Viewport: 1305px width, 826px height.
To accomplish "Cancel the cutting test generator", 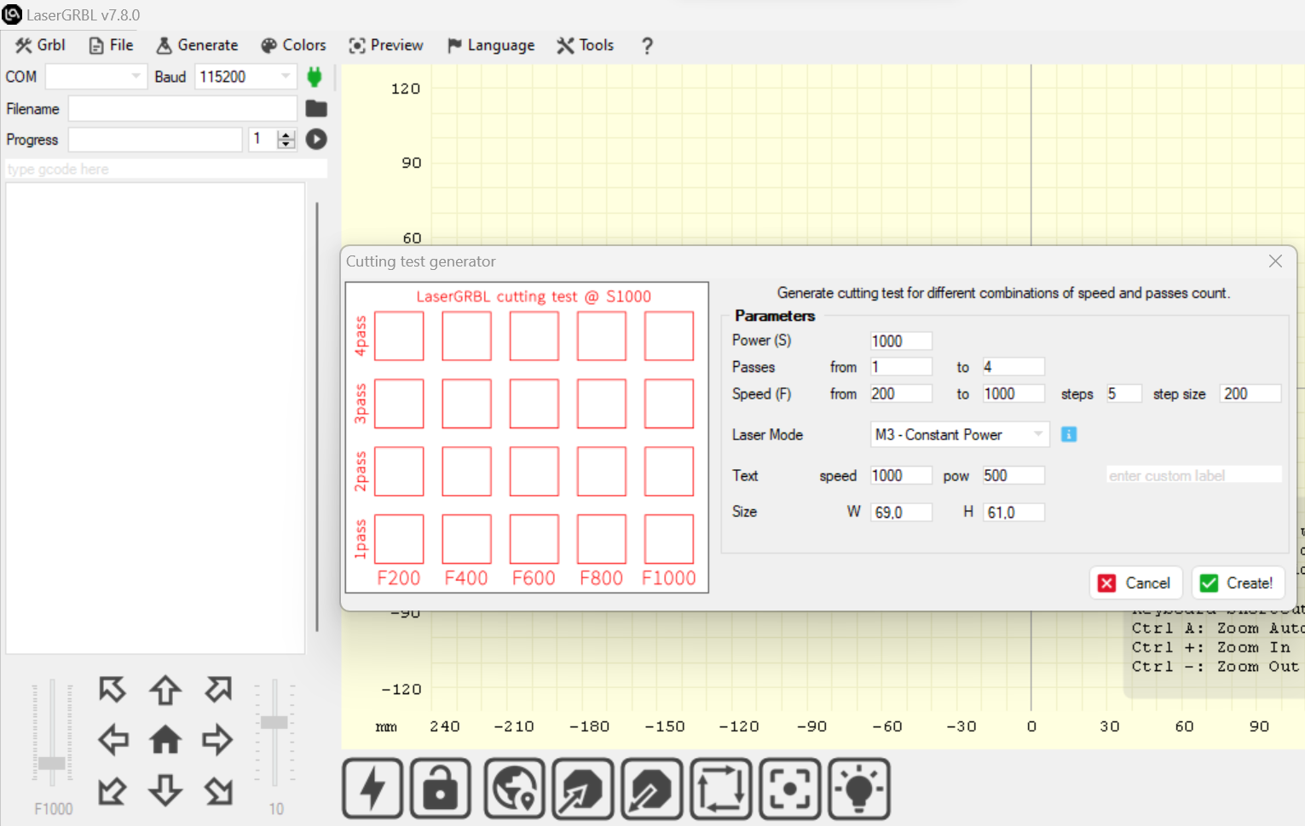I will pyautogui.click(x=1135, y=583).
